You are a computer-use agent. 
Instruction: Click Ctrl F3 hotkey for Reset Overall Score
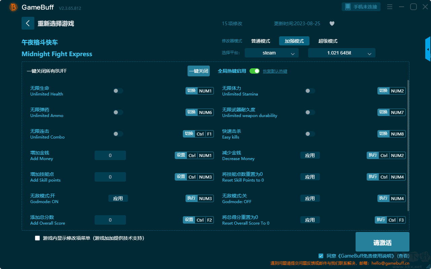tap(390, 220)
